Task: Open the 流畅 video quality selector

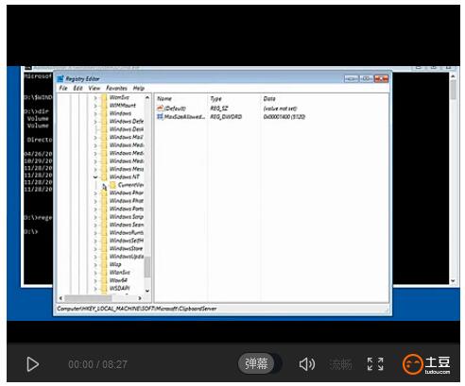Action: (x=340, y=364)
